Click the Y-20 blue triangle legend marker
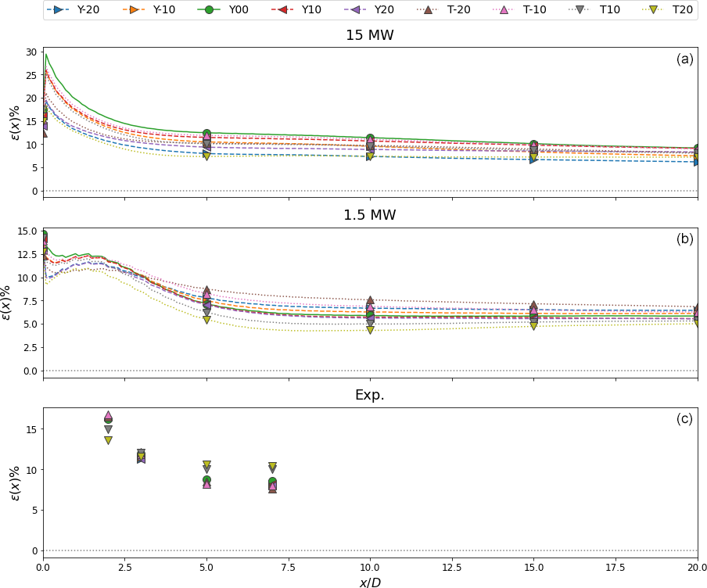Image resolution: width=707 pixels, height=588 pixels. click(x=58, y=9)
